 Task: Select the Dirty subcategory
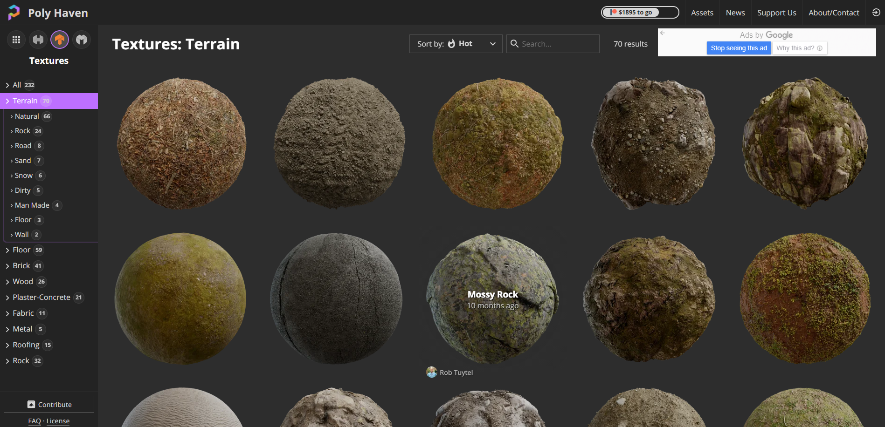click(51, 190)
